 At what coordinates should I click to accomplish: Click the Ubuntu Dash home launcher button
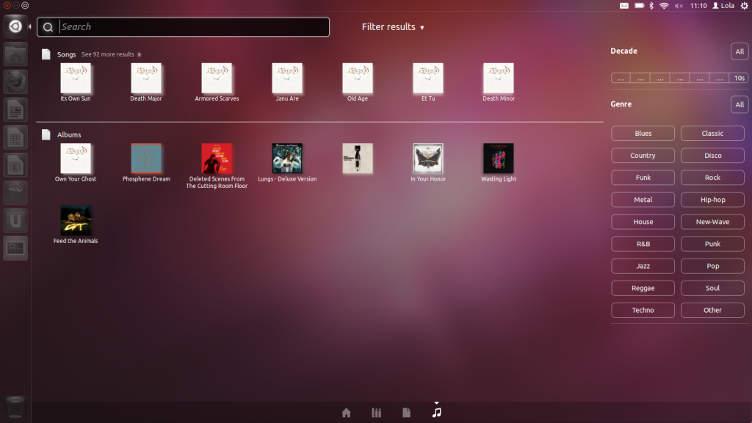click(15, 26)
